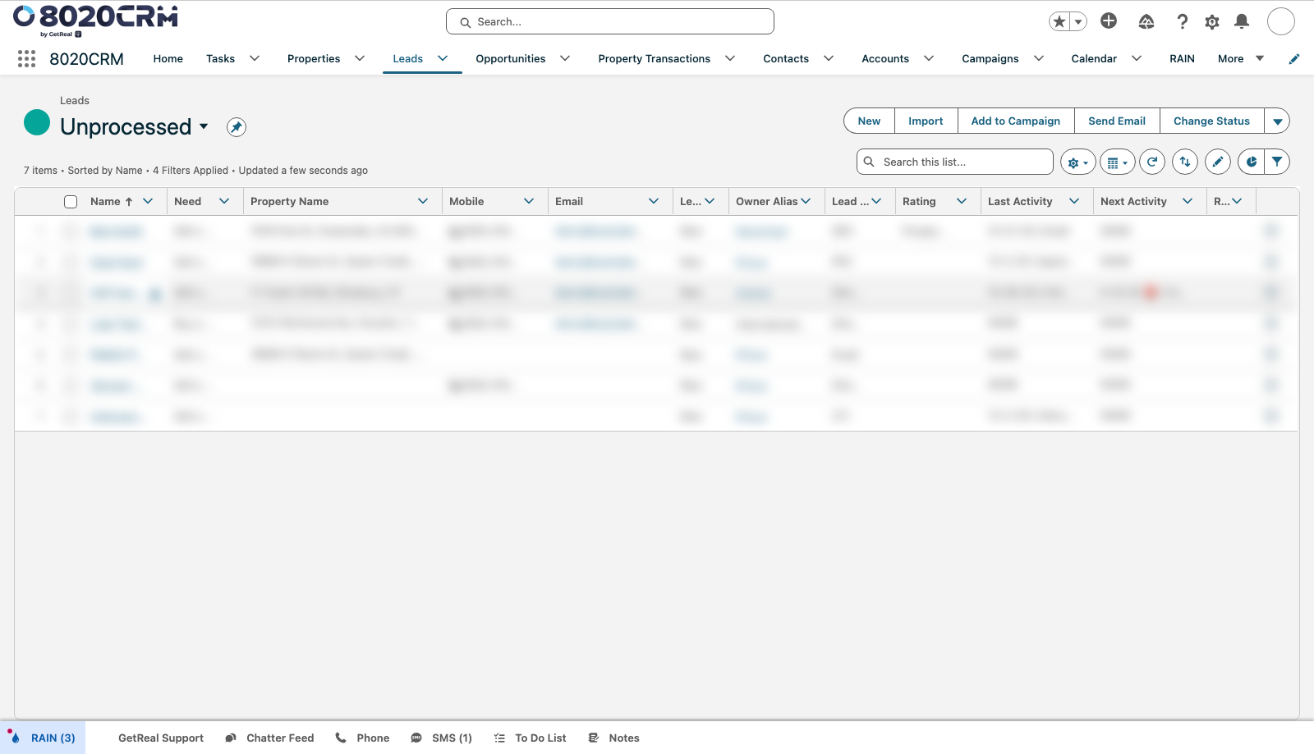Click the green Leads object icon

tap(37, 122)
